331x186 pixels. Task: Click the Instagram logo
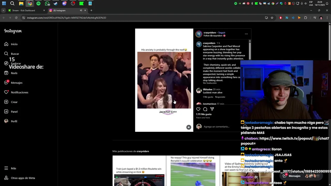pyautogui.click(x=13, y=31)
